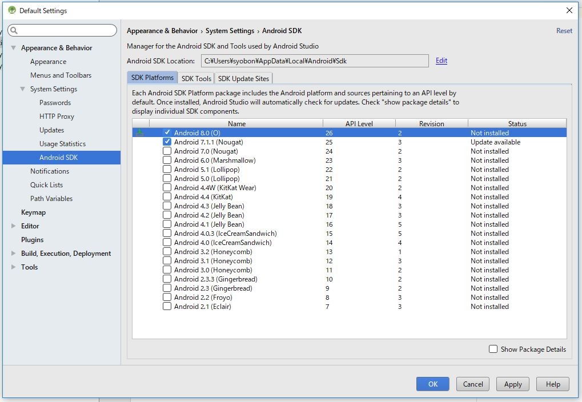Expand the Build, Execution, Deployment node

tap(13, 253)
